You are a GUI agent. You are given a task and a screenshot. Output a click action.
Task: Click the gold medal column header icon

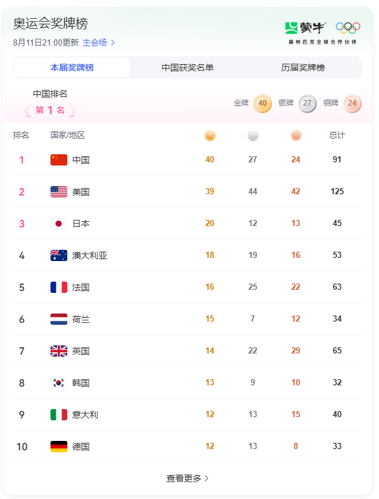pyautogui.click(x=210, y=136)
